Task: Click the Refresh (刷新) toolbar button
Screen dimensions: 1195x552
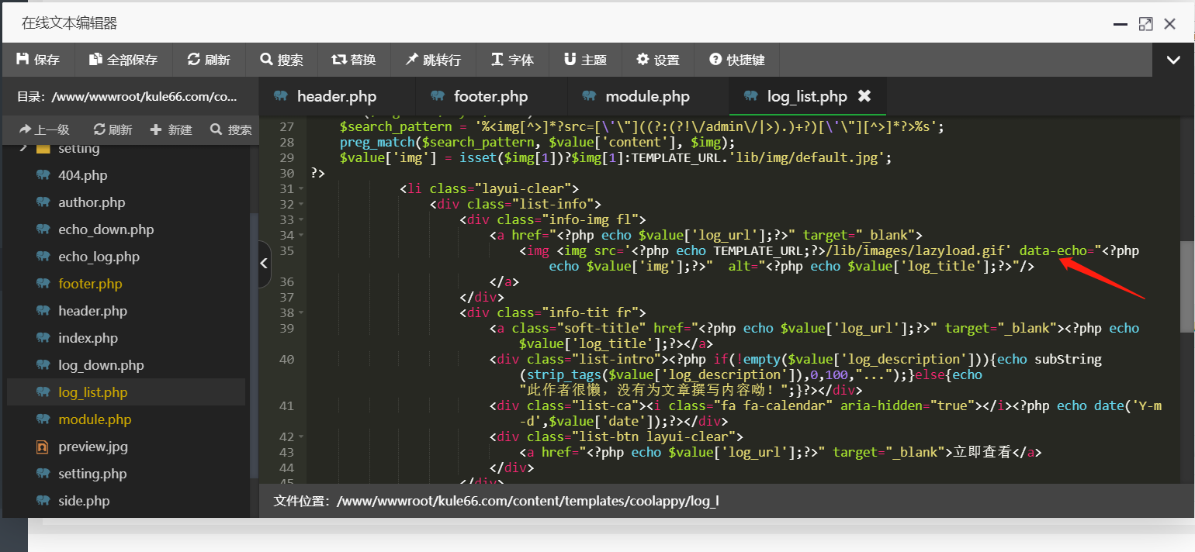Action: [209, 60]
